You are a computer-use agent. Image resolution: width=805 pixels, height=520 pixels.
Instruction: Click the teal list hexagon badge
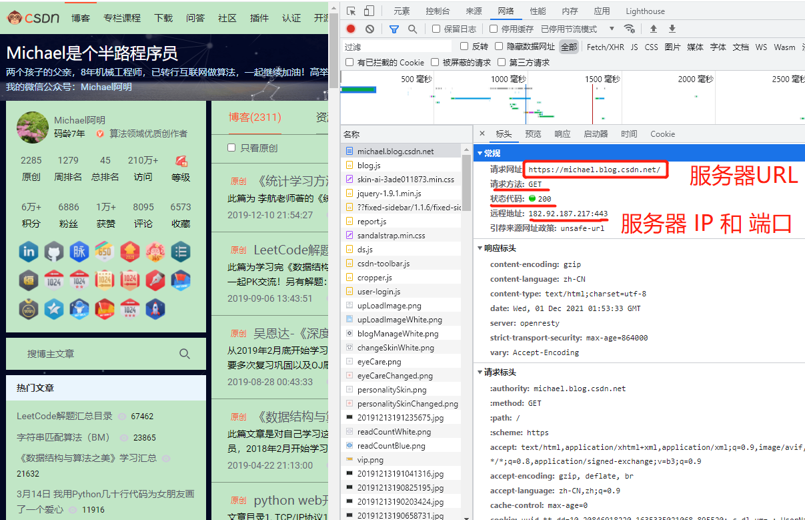pyautogui.click(x=181, y=252)
